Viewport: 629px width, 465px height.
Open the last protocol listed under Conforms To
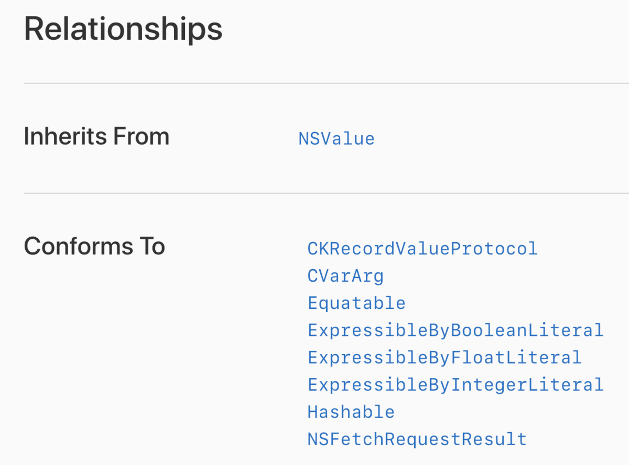click(417, 439)
